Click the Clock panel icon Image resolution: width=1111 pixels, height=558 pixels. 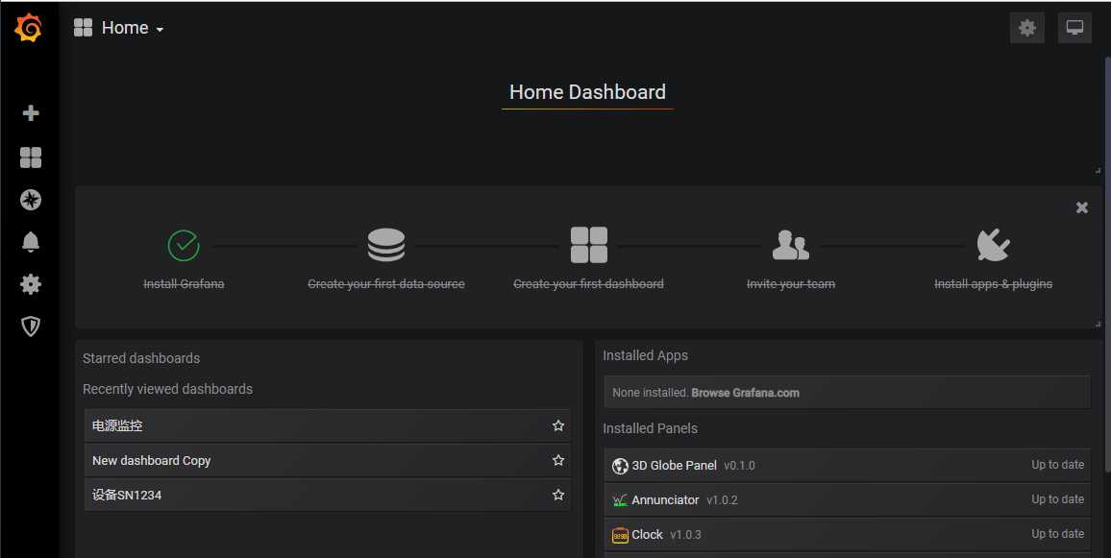[x=620, y=535]
